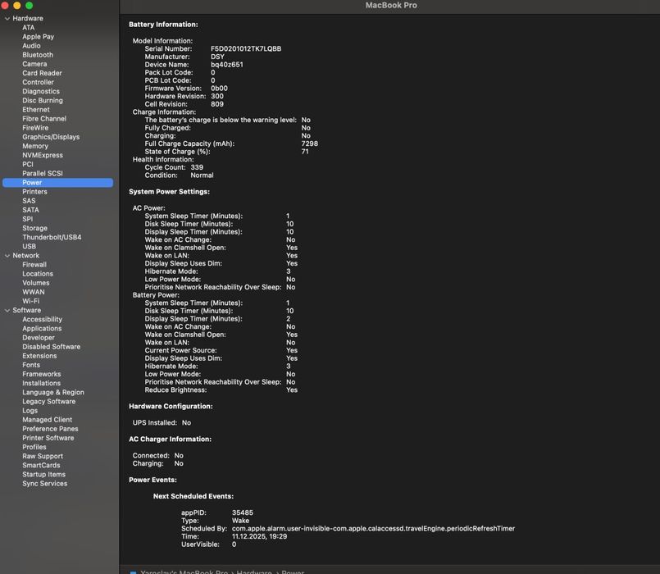660x574 pixels.
Task: Select Volumes in the sidebar
Action: coord(36,283)
